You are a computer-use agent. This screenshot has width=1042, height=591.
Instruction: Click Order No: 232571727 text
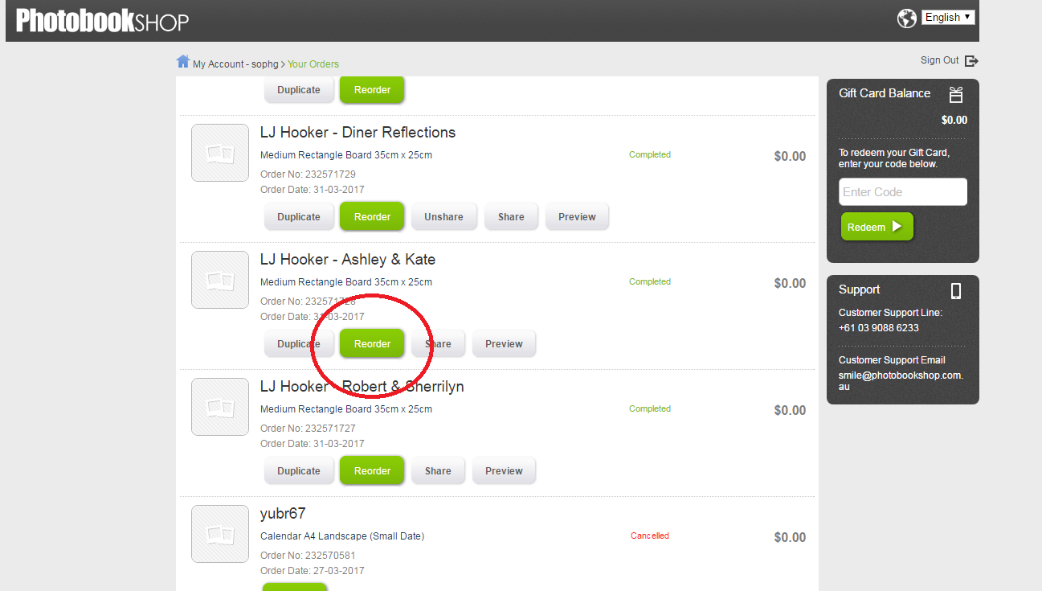(x=308, y=429)
